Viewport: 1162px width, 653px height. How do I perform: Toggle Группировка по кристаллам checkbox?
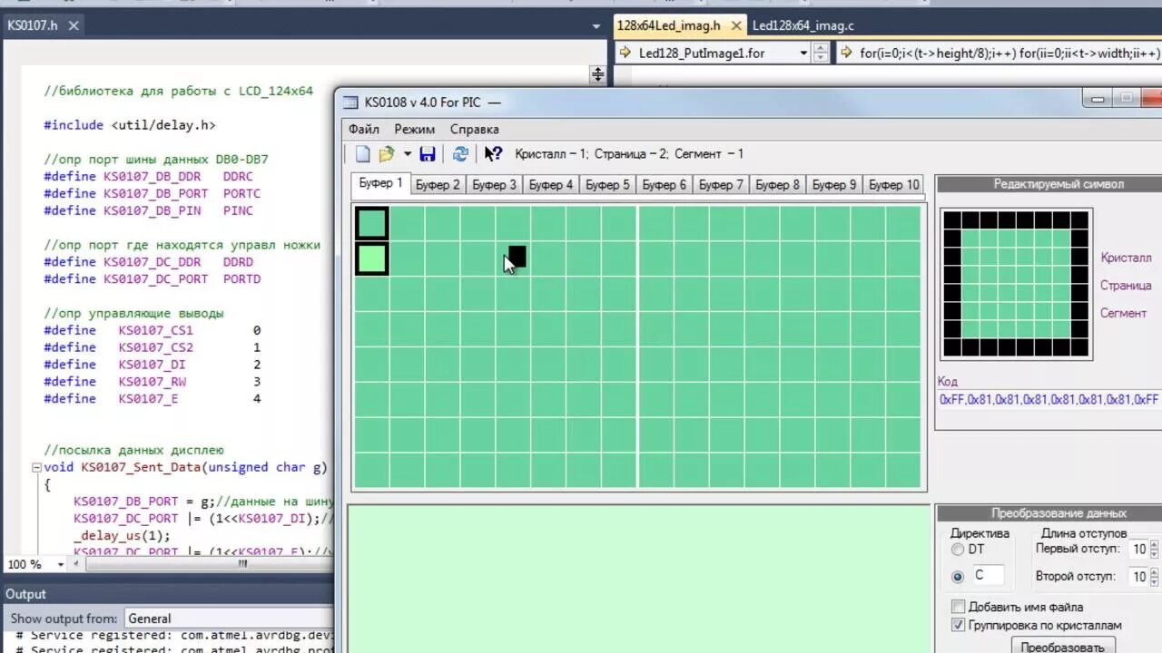click(958, 625)
